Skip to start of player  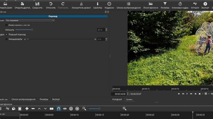pyautogui.click(x=179, y=94)
